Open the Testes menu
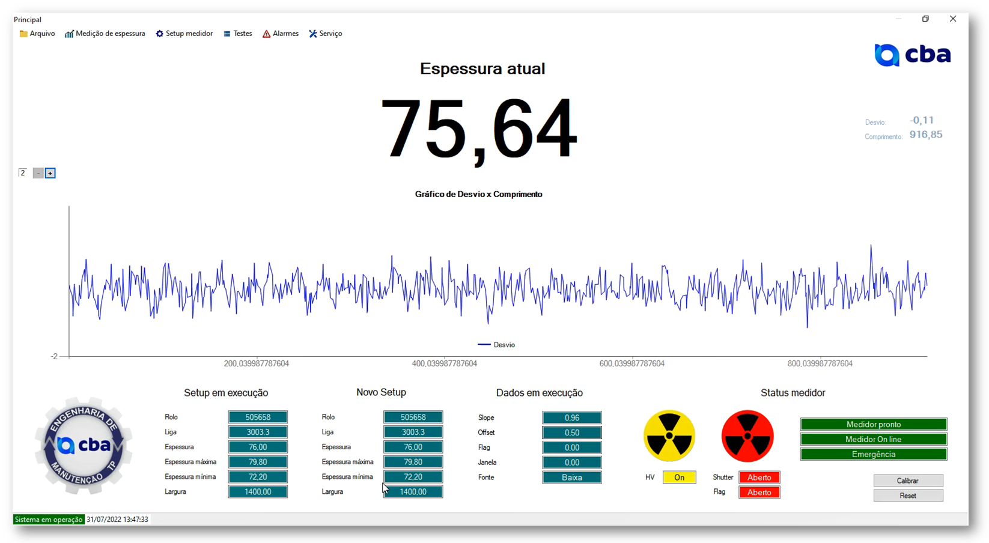The height and width of the screenshot is (543, 989). 237,34
